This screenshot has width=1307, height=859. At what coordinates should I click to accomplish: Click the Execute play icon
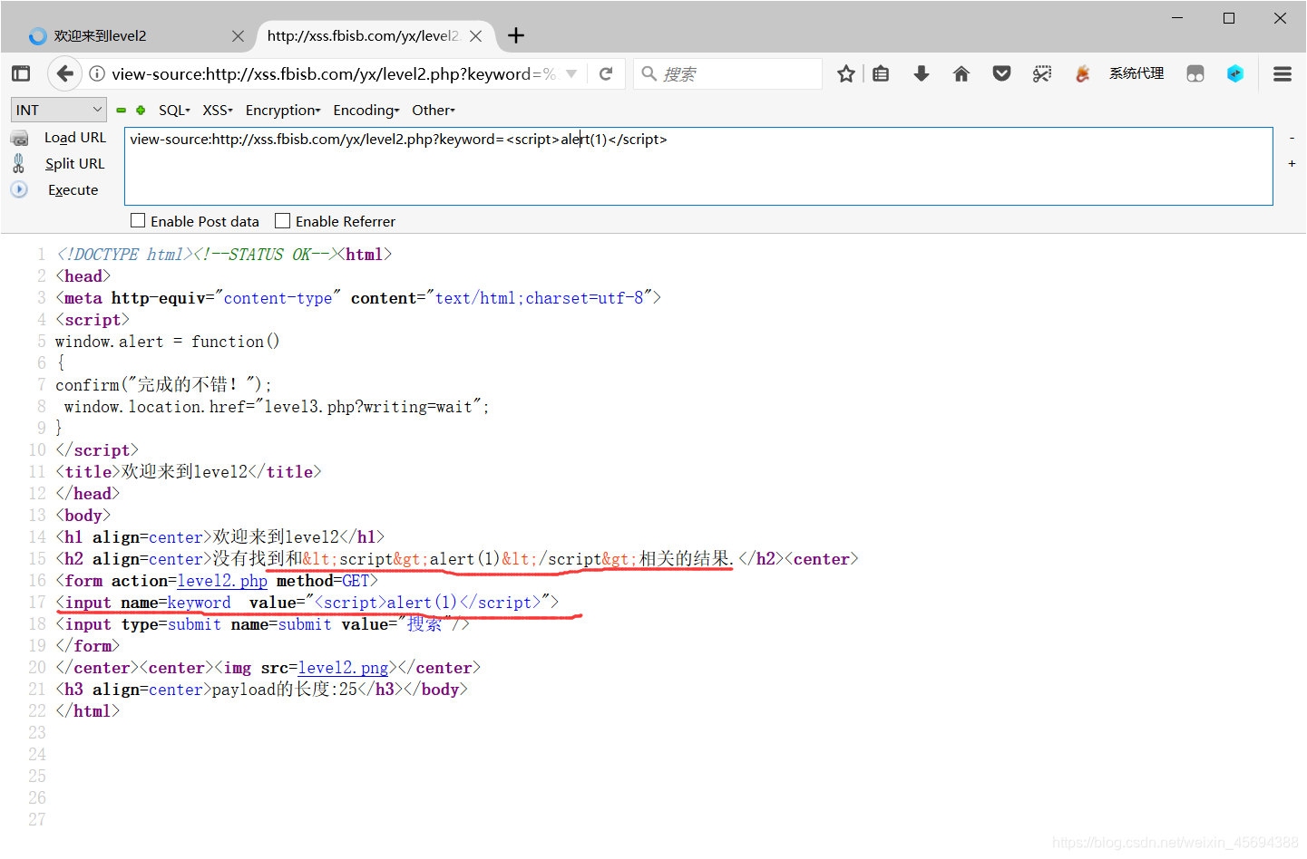(19, 189)
